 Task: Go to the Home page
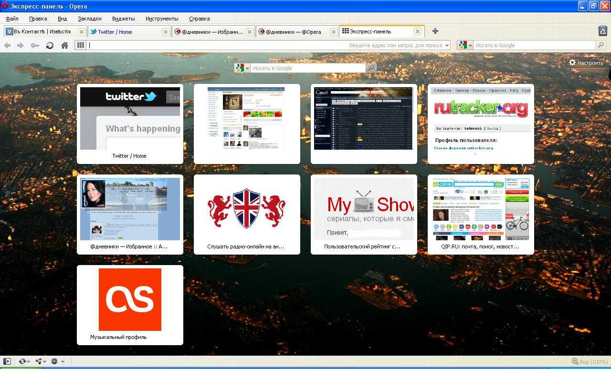click(x=64, y=45)
